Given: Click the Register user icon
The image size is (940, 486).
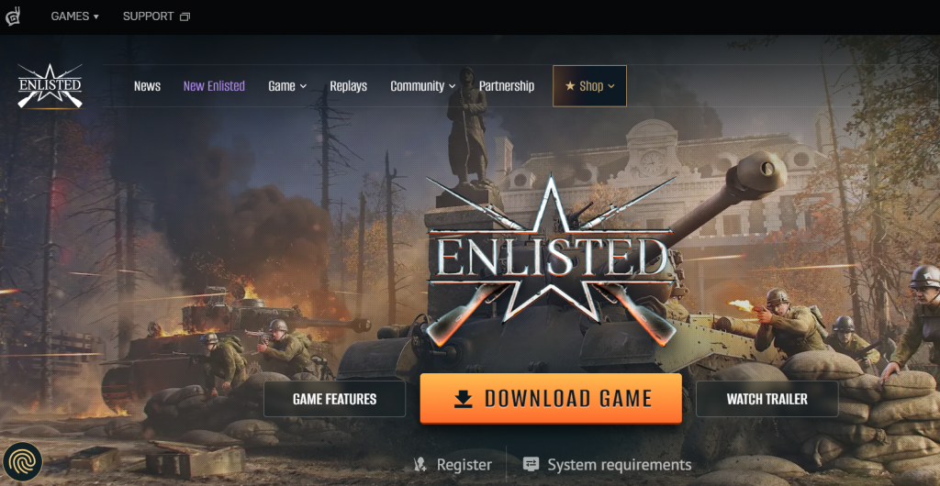Looking at the screenshot, I should pyautogui.click(x=420, y=465).
